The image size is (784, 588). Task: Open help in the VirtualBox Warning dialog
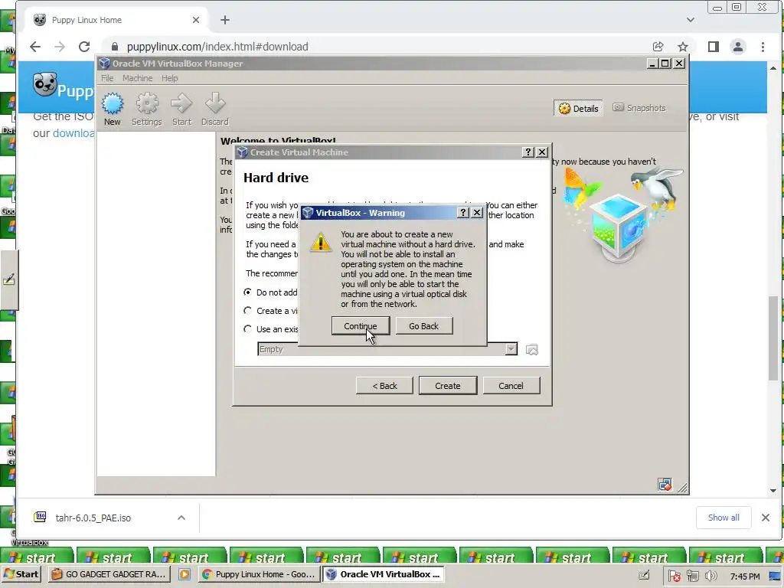click(463, 213)
